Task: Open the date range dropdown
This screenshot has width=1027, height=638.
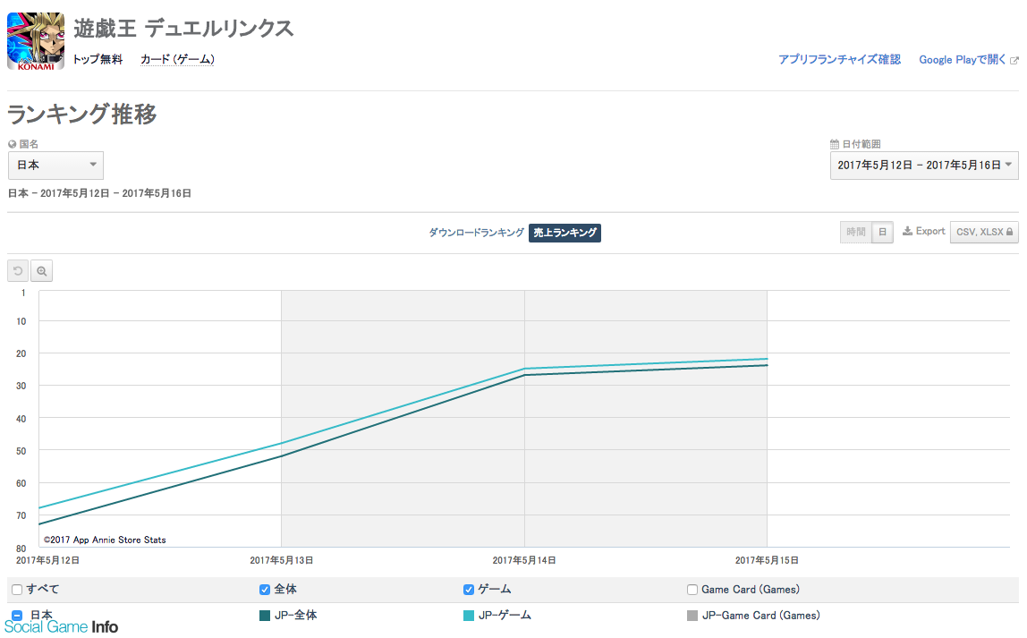Action: 924,165
